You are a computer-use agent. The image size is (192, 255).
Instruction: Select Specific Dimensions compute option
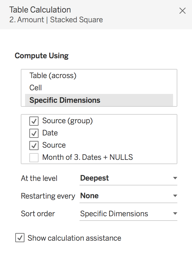pyautogui.click(x=99, y=100)
